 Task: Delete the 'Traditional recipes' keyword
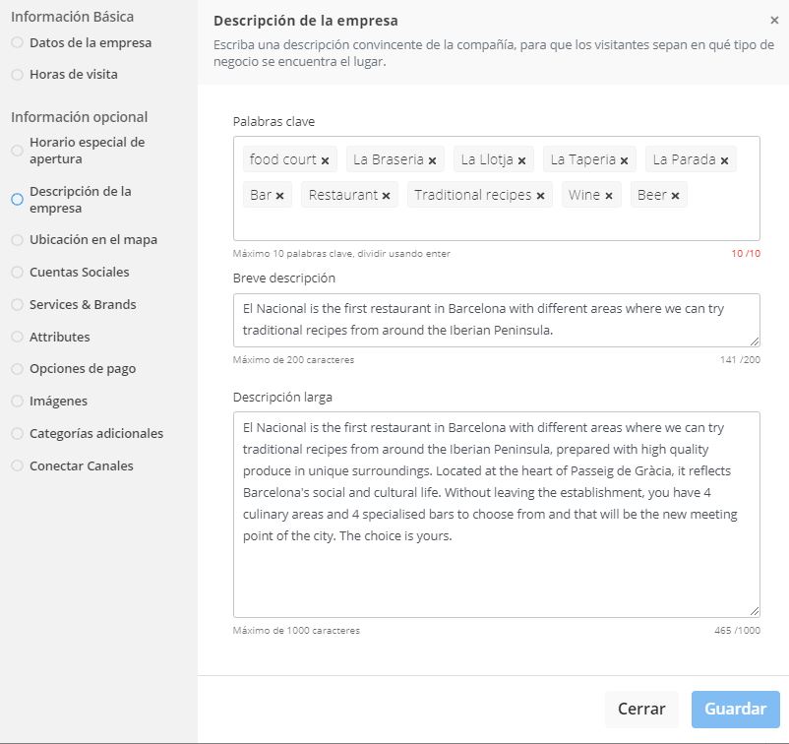point(540,196)
